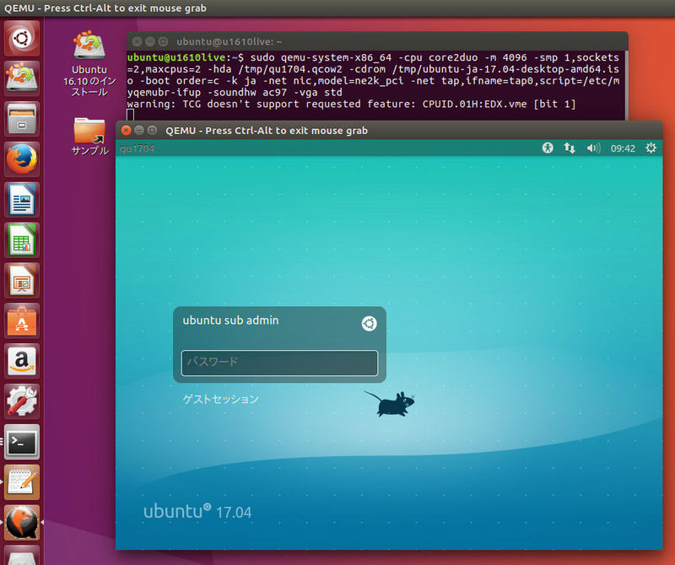This screenshot has width=675, height=565.
Task: Open the Text Editor notepad icon
Action: click(22, 482)
